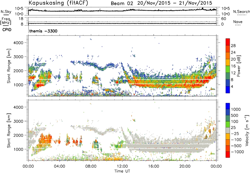Click the blue bottom of the Power color bar
Image resolution: width=250 pixels, height=173 pixels.
click(x=228, y=90)
